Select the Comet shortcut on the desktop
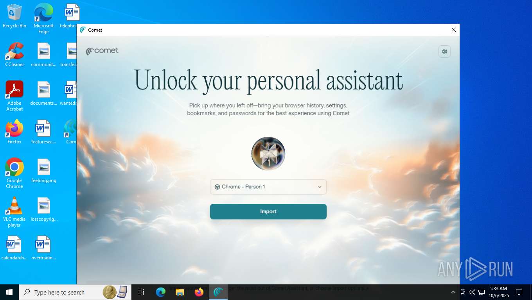532x300 pixels. tap(70, 132)
